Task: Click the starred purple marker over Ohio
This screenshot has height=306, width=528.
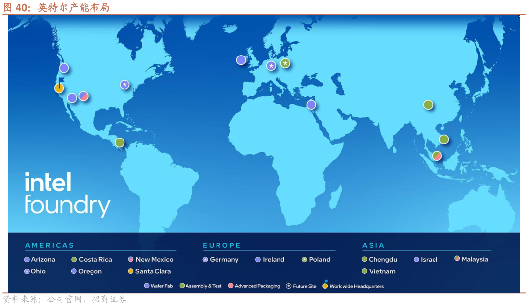Action: (x=124, y=85)
